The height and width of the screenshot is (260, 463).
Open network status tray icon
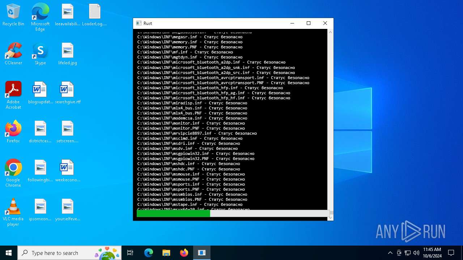tap(408, 253)
